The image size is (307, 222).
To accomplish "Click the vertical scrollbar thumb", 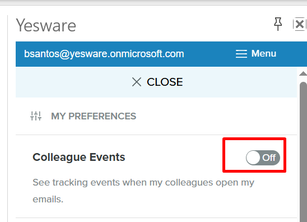I will click(x=303, y=152).
